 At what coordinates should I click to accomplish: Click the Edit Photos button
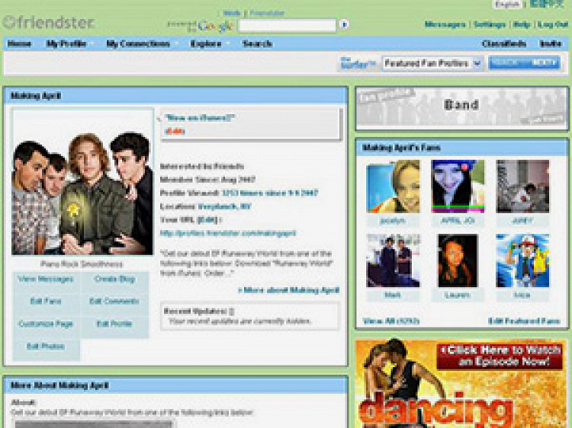click(x=46, y=346)
